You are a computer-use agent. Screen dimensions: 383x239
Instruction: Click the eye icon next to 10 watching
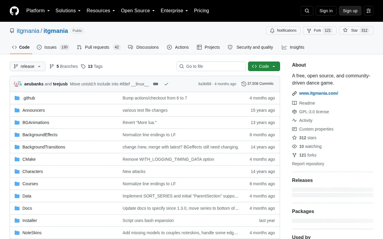(294, 146)
